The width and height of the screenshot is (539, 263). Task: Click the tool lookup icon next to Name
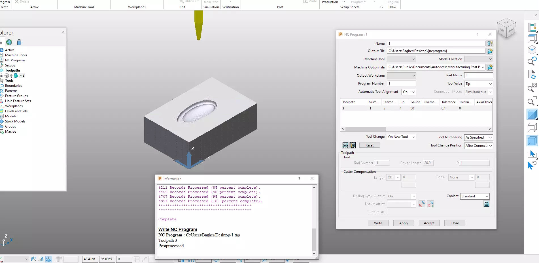pyautogui.click(x=490, y=44)
